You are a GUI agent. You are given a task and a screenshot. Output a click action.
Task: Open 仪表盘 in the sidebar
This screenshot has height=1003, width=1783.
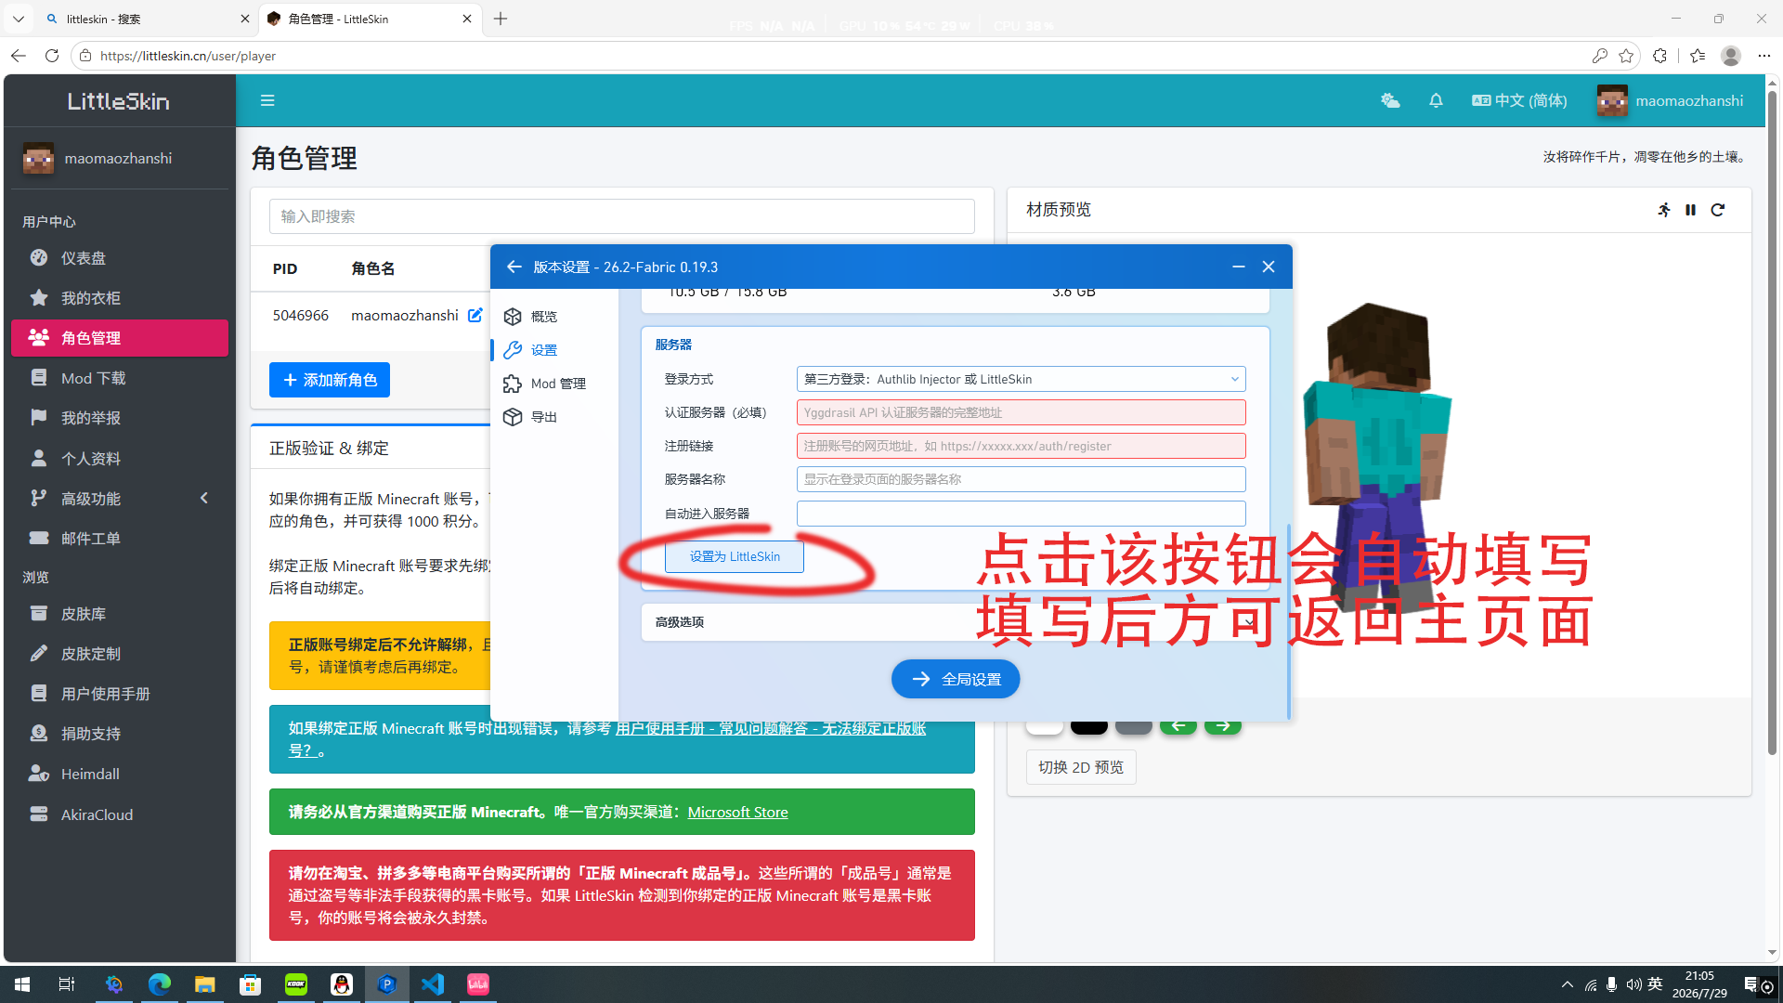tap(120, 258)
